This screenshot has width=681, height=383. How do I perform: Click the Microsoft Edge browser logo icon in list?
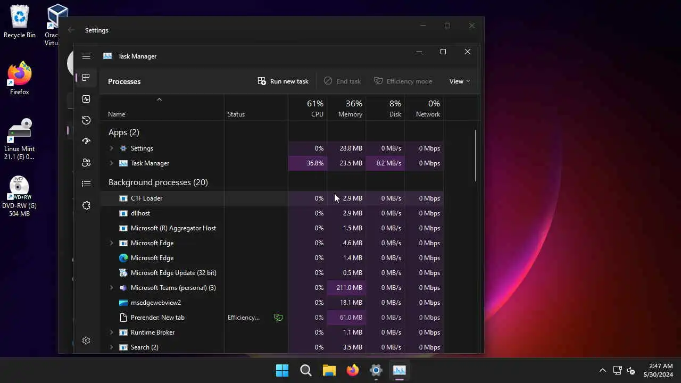pyautogui.click(x=123, y=258)
